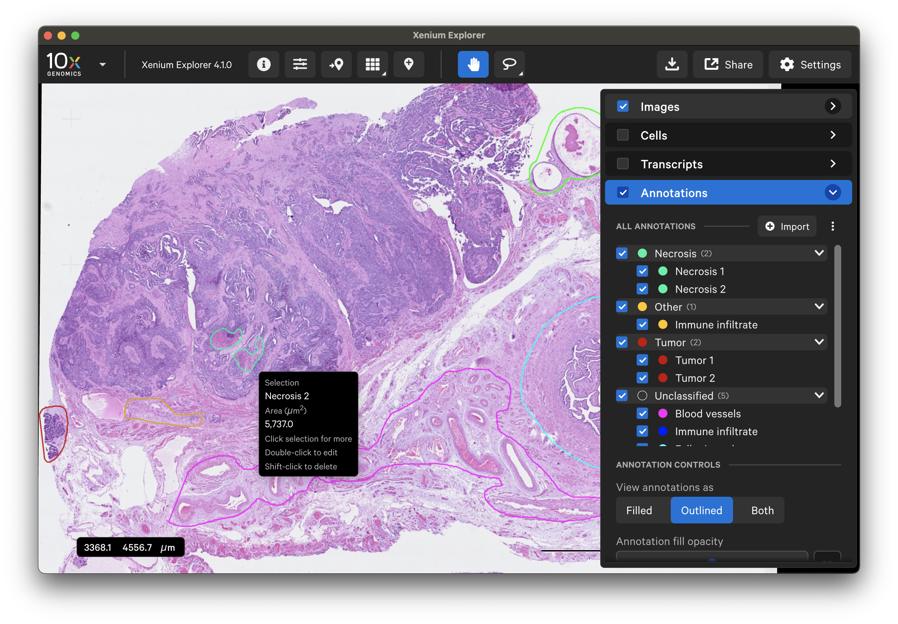898x624 pixels.
Task: Click the Import annotations button
Action: point(787,226)
